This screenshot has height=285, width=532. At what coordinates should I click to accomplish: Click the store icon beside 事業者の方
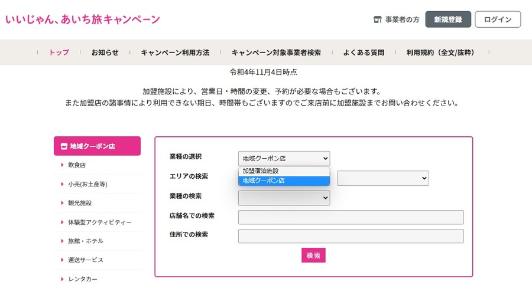377,19
